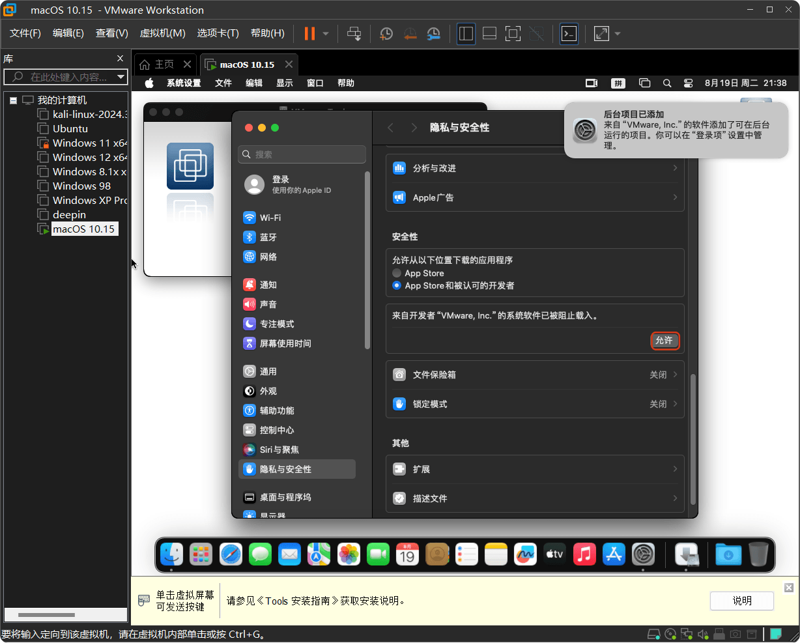This screenshot has height=643, width=800.
Task: Toggle the library panel visibility in VMware
Action: click(x=466, y=33)
